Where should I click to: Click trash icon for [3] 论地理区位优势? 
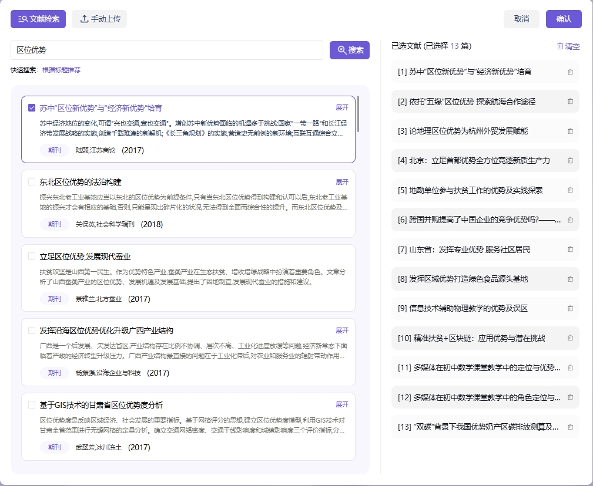click(570, 131)
